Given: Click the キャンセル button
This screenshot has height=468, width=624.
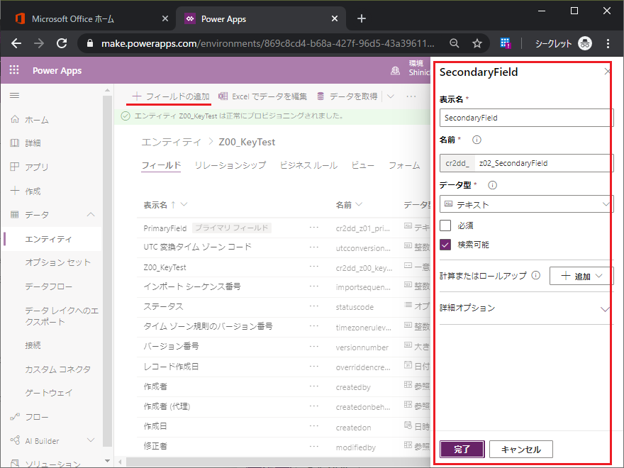Looking at the screenshot, I should (x=521, y=450).
